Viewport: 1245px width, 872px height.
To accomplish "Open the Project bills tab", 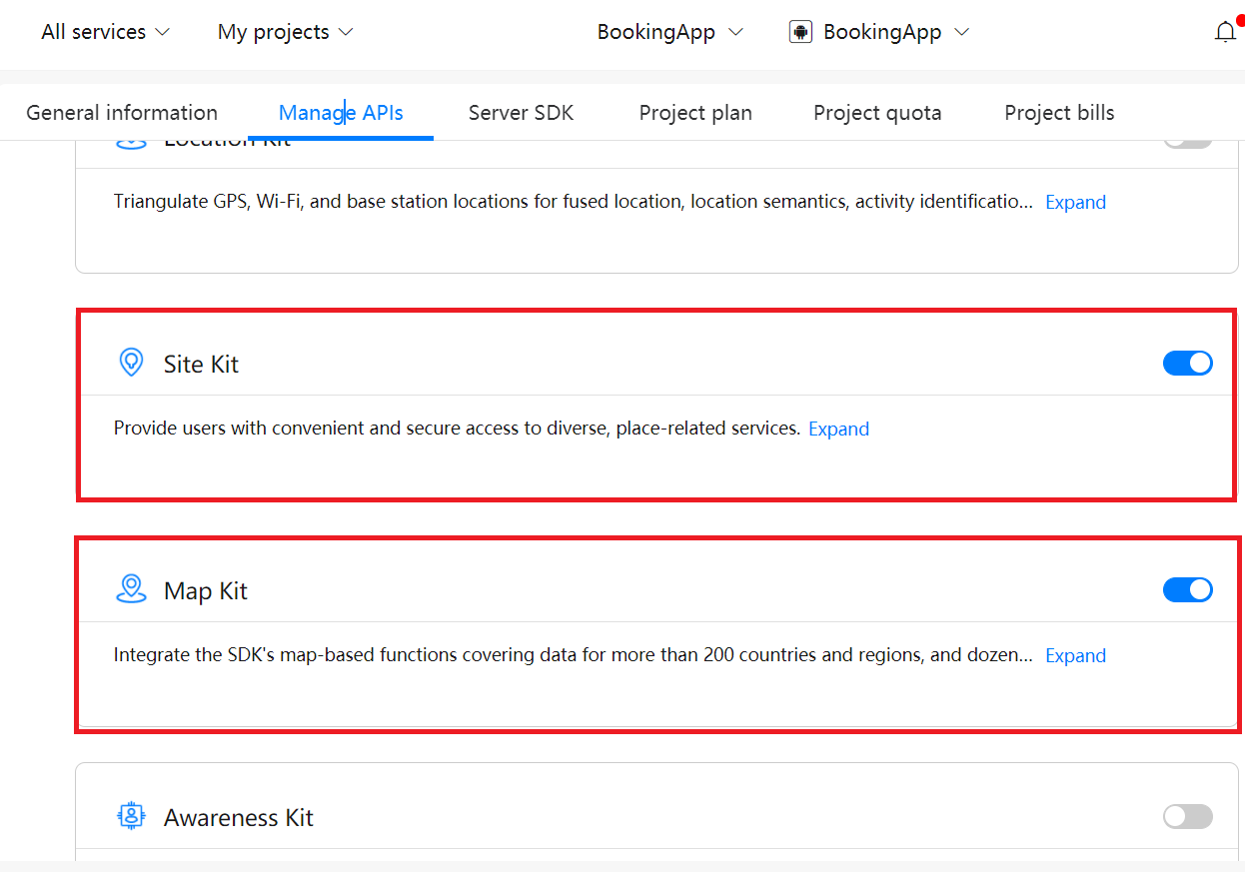I will click(1059, 113).
